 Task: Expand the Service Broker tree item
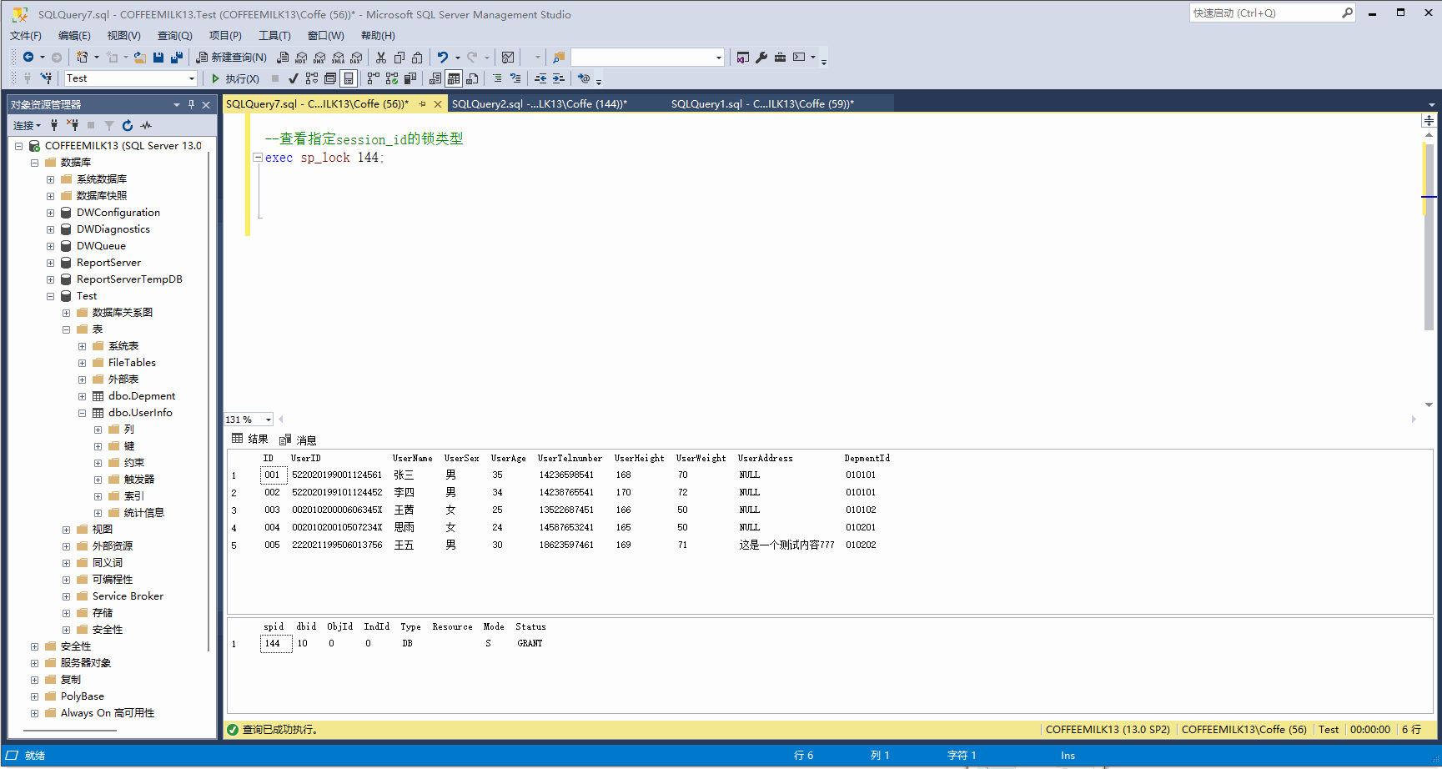[x=66, y=596]
